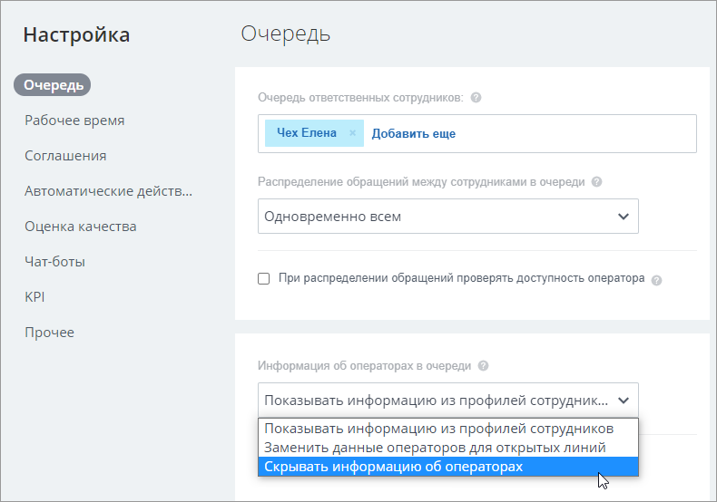Enable checking operator availability checkbox
The width and height of the screenshot is (717, 502).
click(264, 278)
